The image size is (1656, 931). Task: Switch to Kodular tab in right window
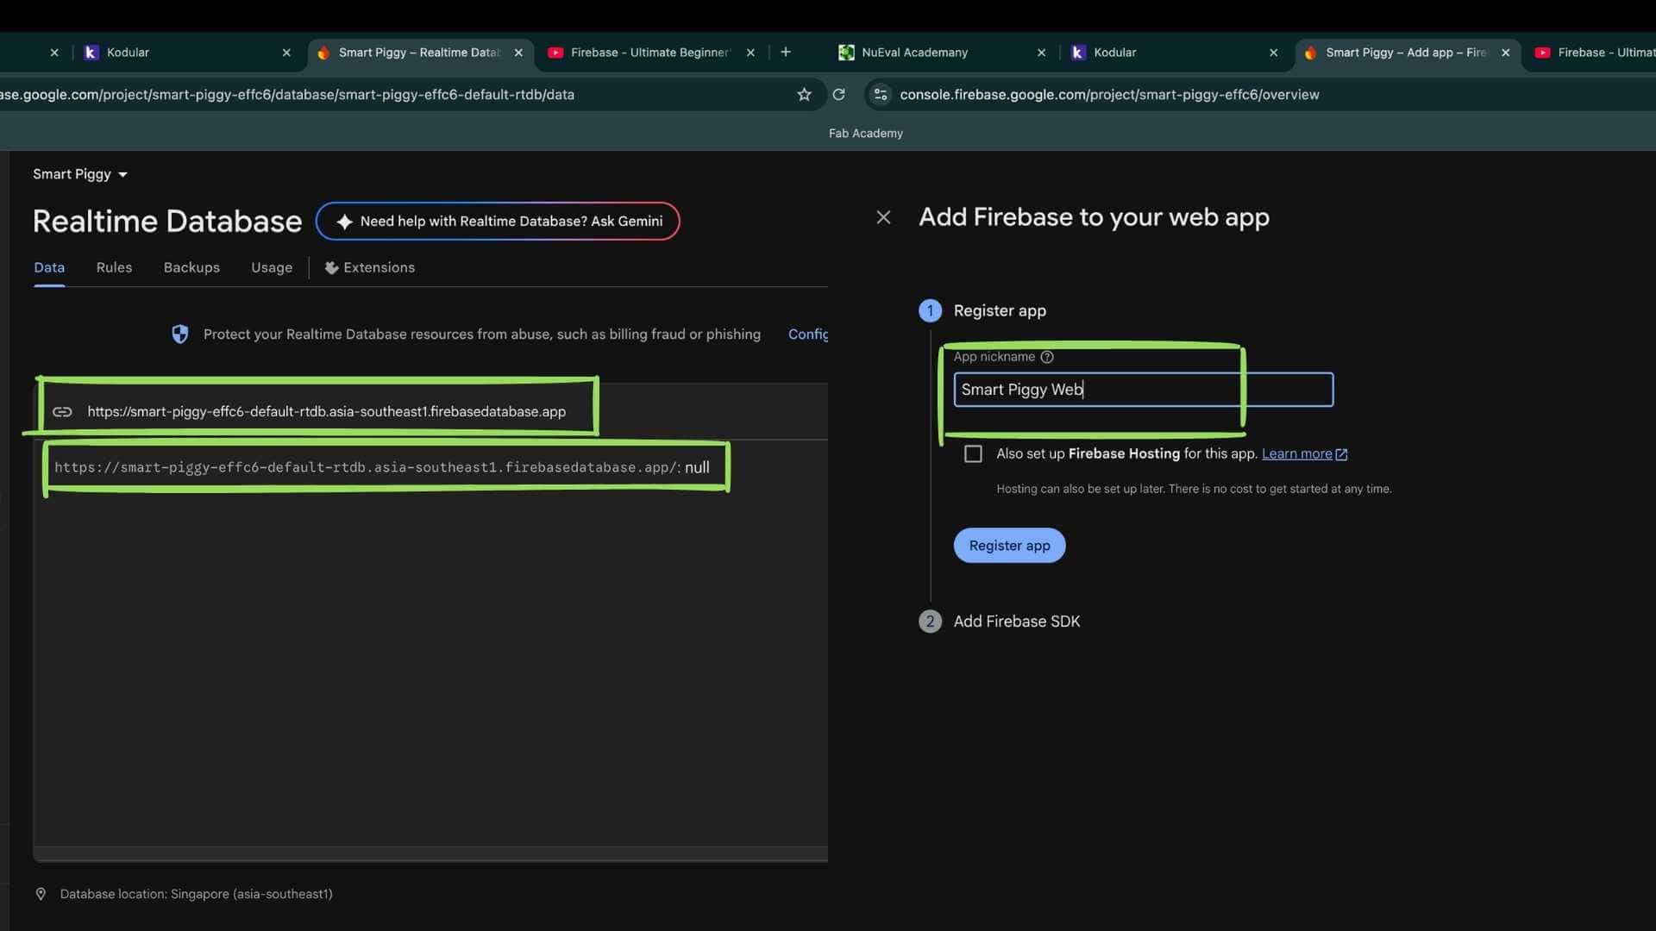pos(1174,53)
